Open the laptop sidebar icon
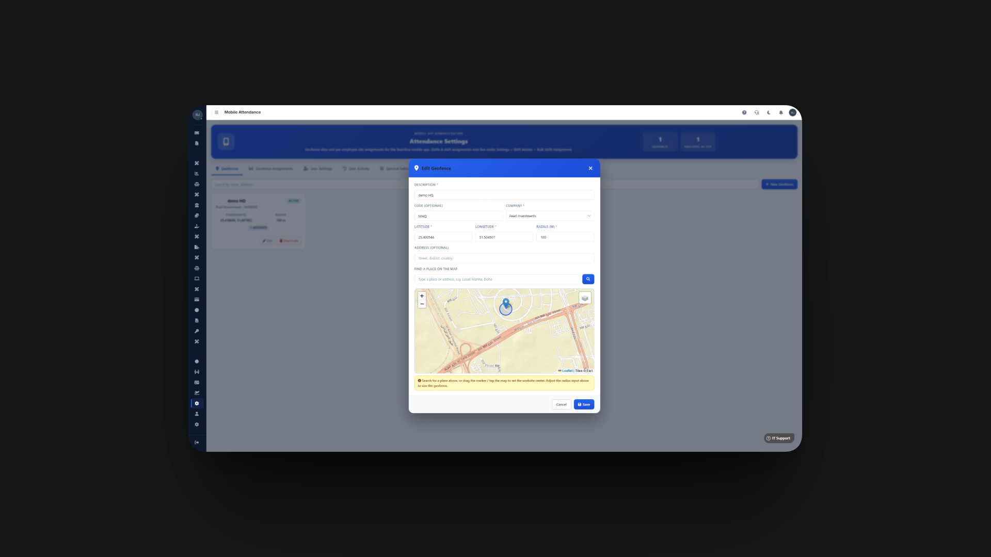991x557 pixels. pyautogui.click(x=197, y=278)
